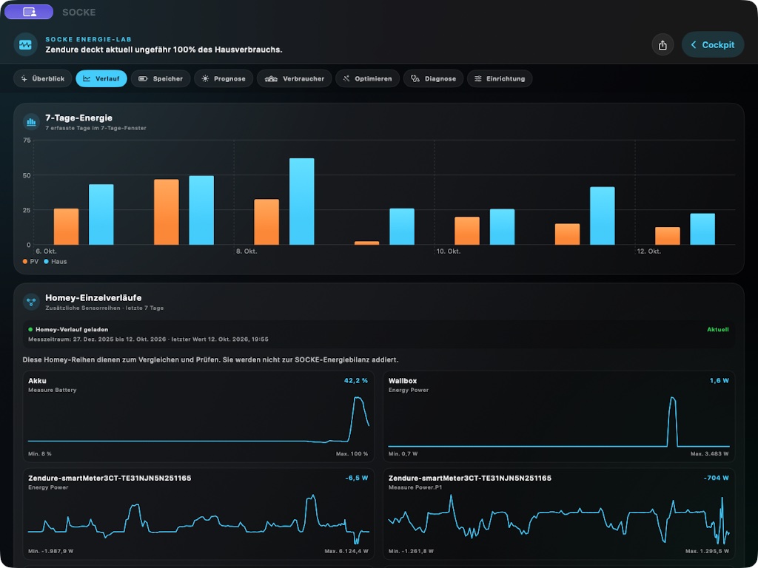This screenshot has height=568, width=758.
Task: Go back to Cockpit
Action: tap(713, 45)
